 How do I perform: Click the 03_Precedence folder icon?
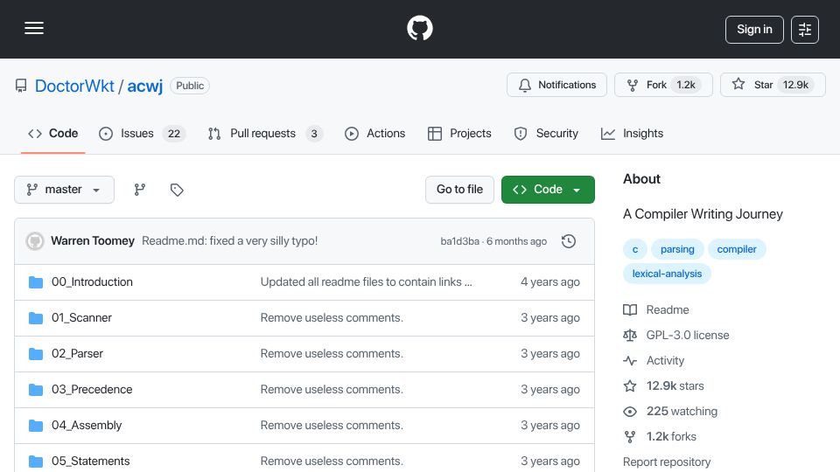tap(36, 390)
